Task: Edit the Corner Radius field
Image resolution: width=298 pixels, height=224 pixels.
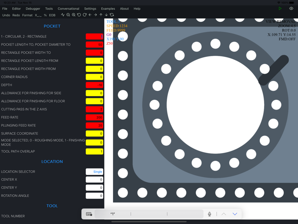Action: (94, 77)
